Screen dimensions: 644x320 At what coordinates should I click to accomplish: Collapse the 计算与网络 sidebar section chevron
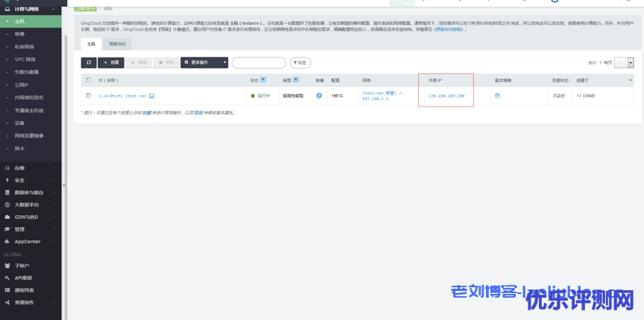54,9
